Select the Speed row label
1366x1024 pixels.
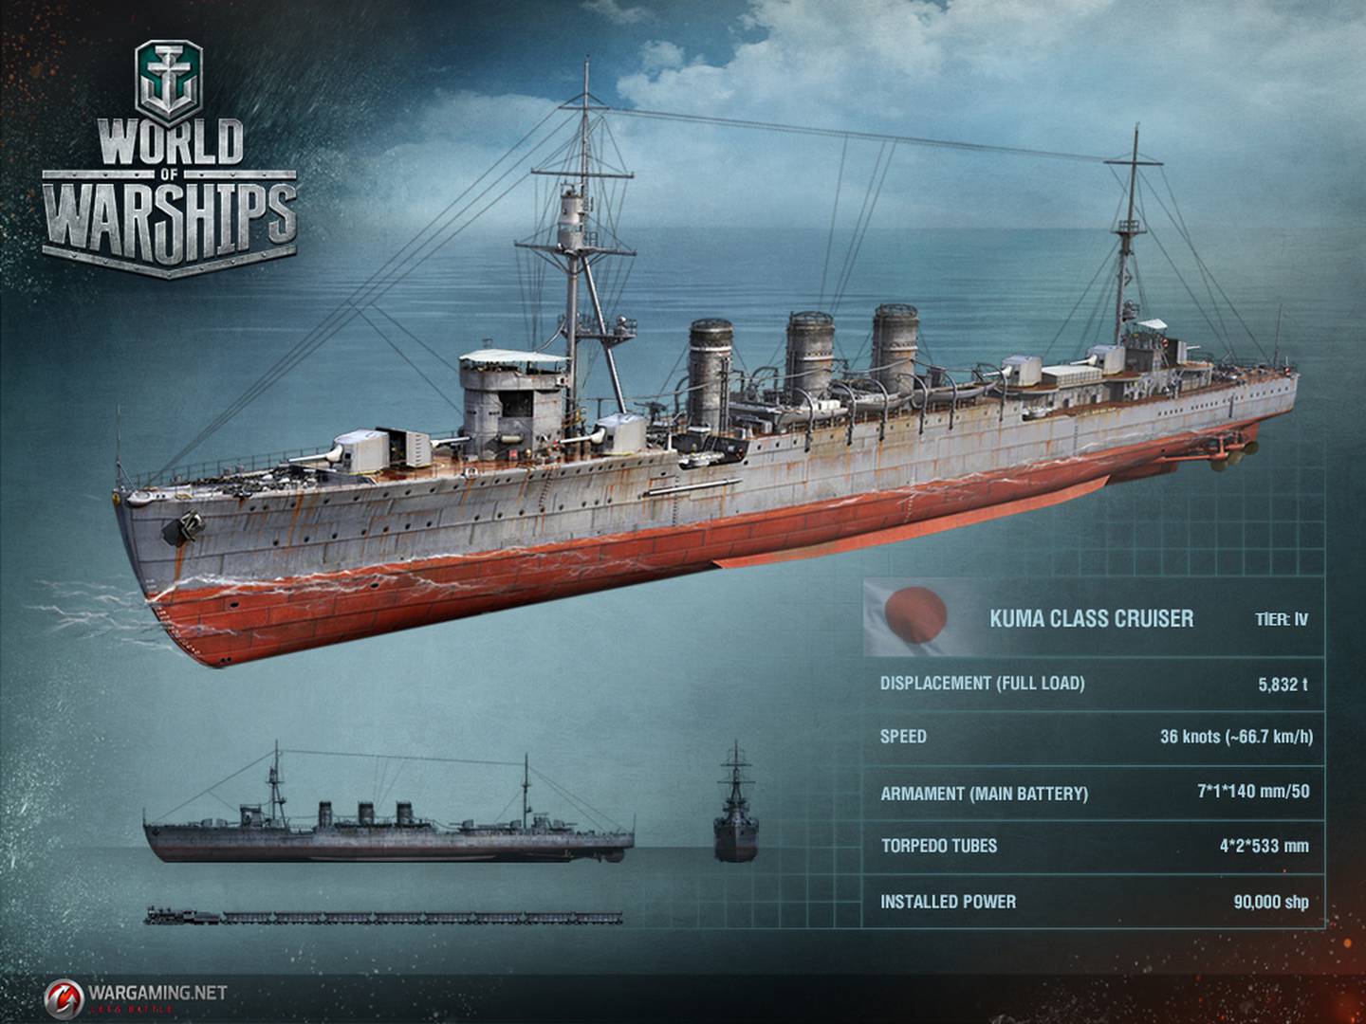(903, 737)
